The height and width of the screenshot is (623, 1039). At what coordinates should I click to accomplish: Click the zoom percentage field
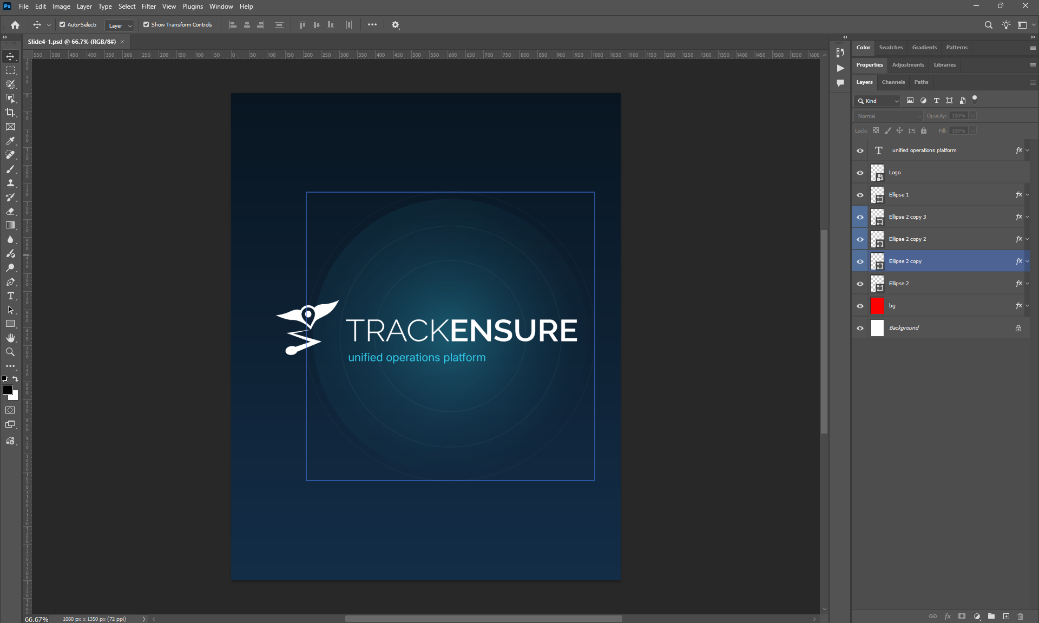point(37,619)
